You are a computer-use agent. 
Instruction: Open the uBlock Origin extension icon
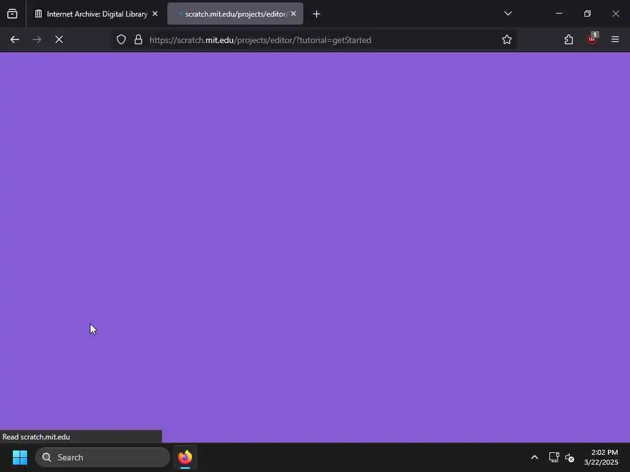(x=592, y=39)
